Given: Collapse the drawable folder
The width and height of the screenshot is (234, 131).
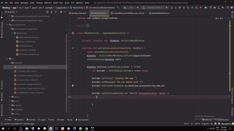Looking at the screenshot, I should point(10,63).
